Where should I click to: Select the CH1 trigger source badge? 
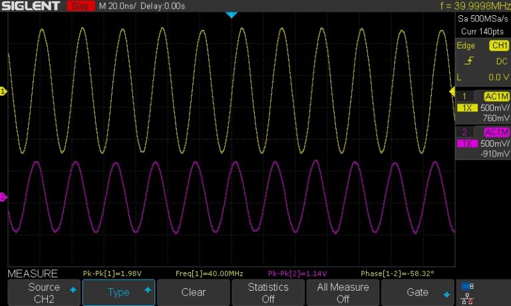point(498,46)
